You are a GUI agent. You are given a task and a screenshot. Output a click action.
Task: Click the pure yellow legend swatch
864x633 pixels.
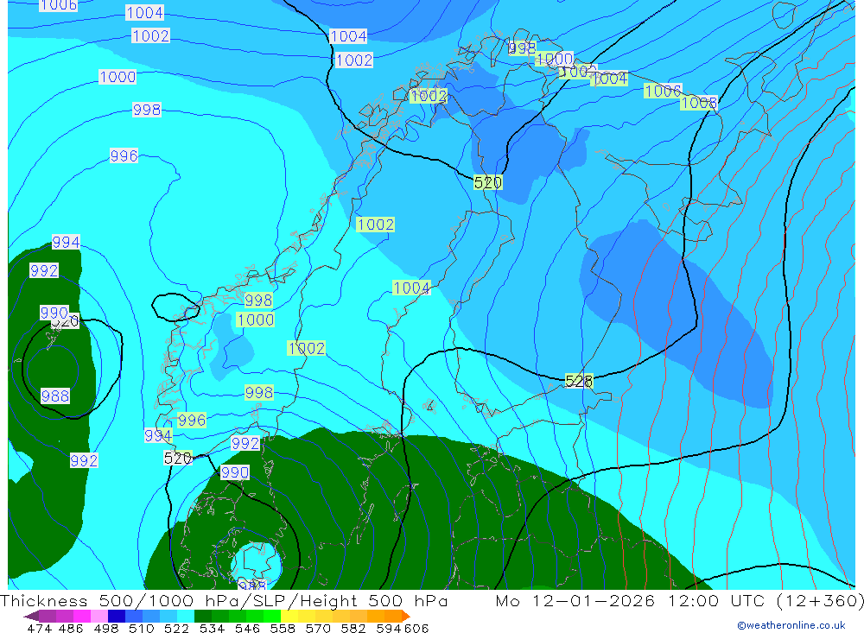[x=289, y=616]
